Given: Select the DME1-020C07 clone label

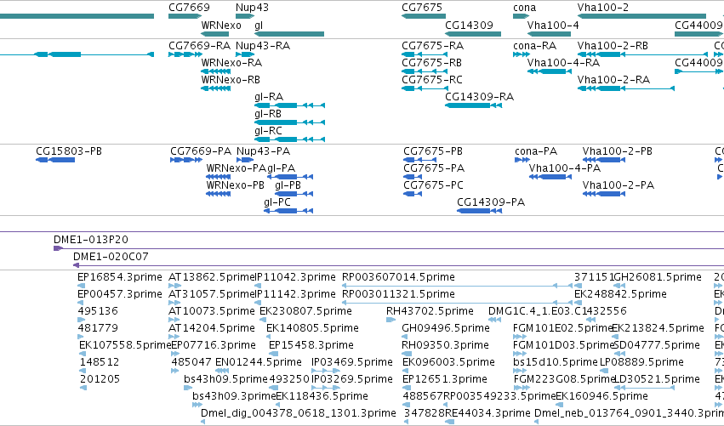Looking at the screenshot, I should (x=111, y=257).
